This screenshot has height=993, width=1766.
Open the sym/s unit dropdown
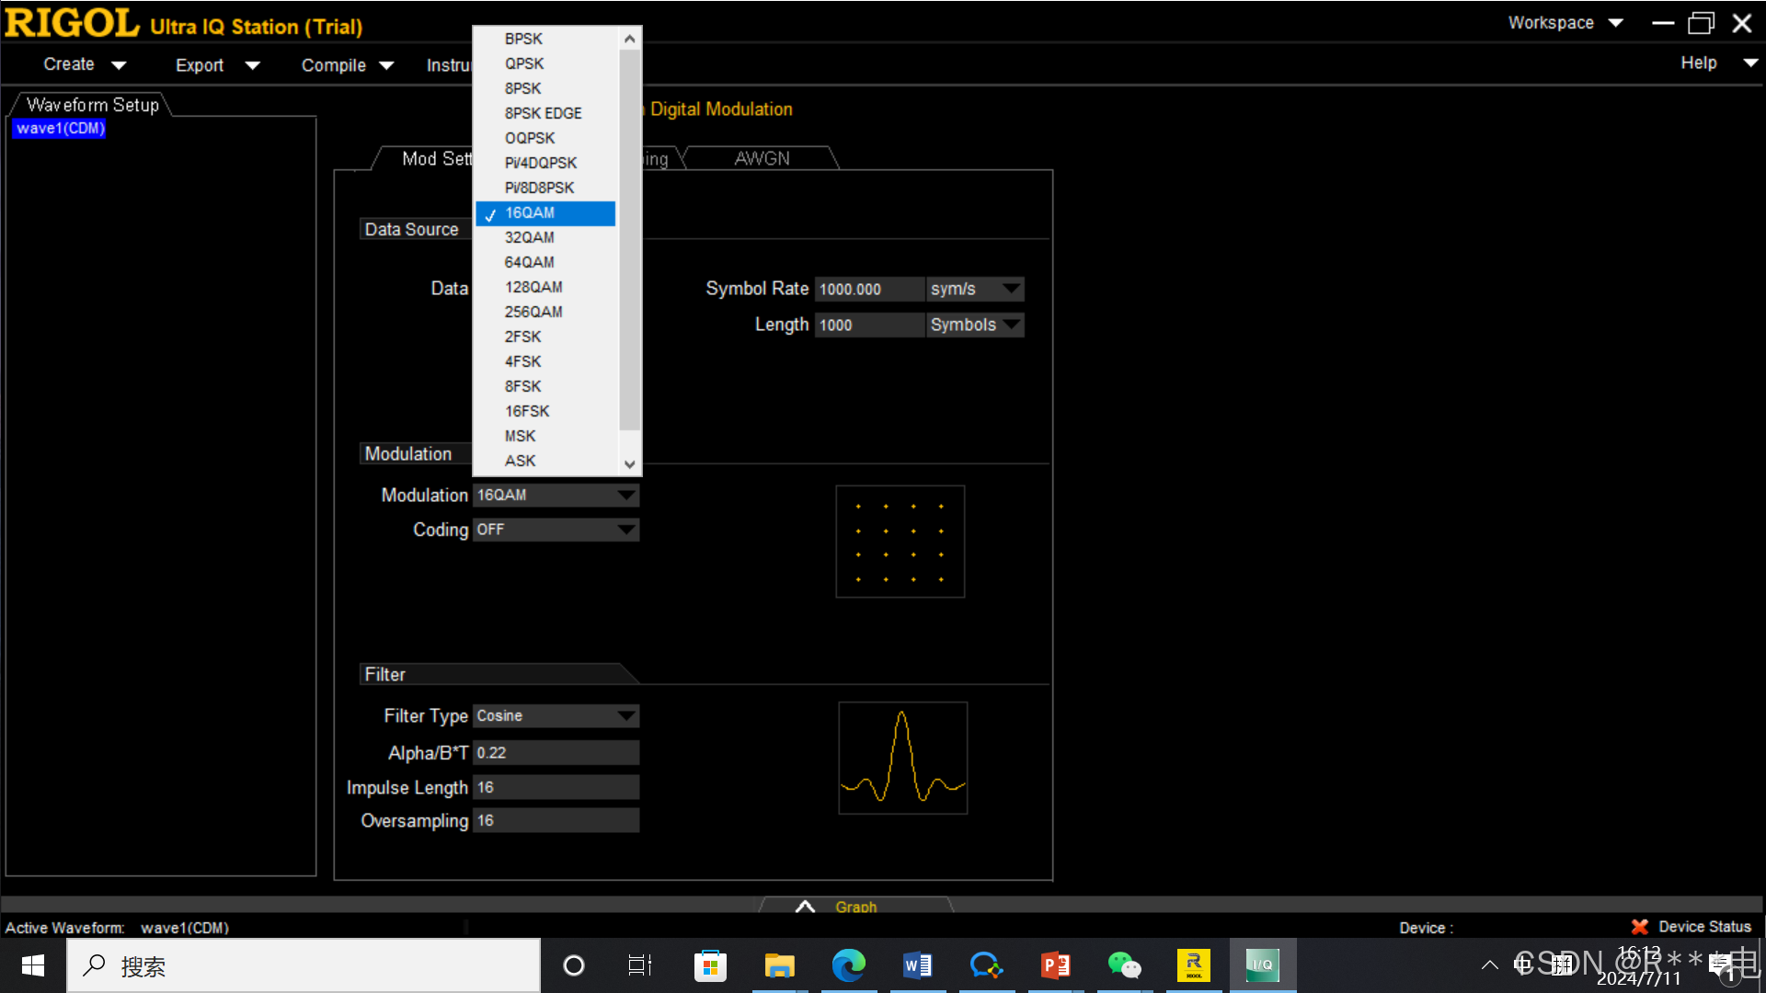click(974, 289)
